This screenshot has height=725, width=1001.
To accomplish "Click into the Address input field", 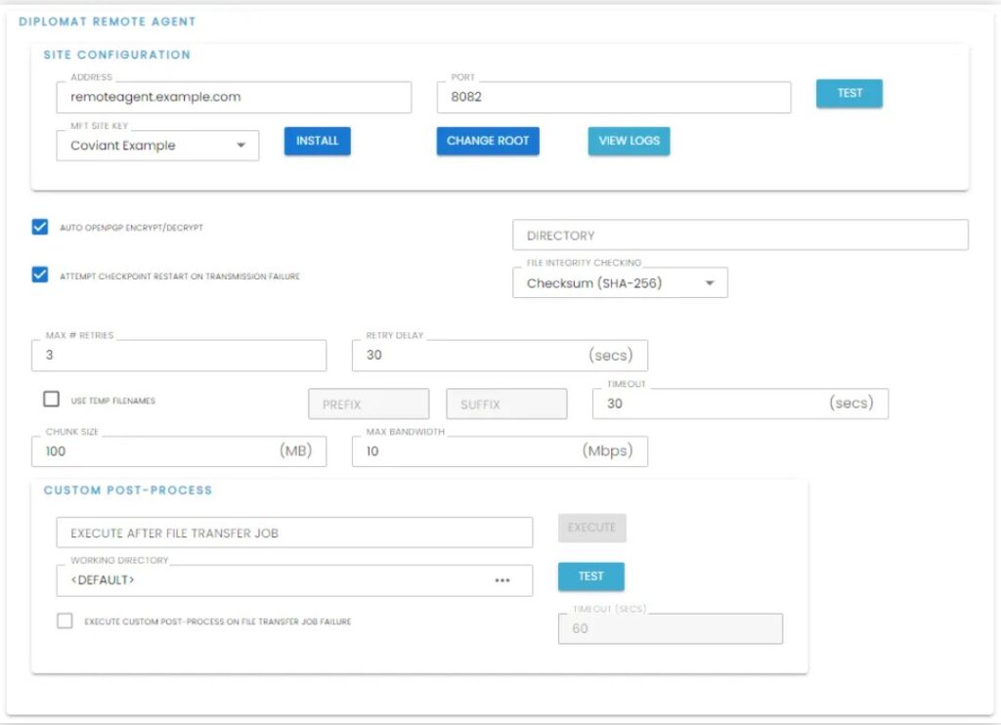I will pyautogui.click(x=234, y=98).
